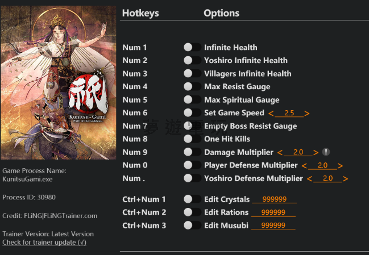This screenshot has height=255, width=369.
Task: Increase Yoshiro Defense Multiplier with right arrow
Action: point(346,179)
